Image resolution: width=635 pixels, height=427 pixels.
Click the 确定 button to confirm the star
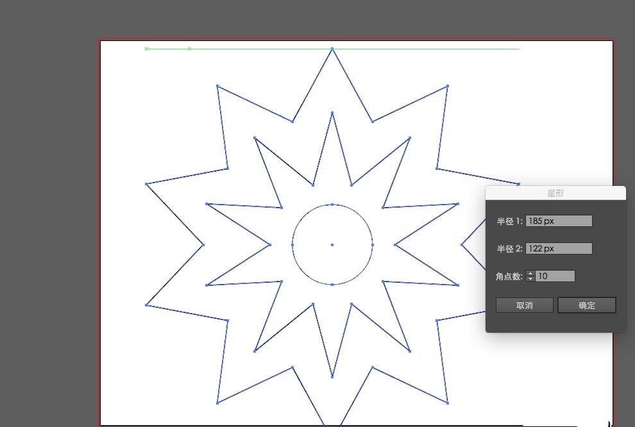586,305
